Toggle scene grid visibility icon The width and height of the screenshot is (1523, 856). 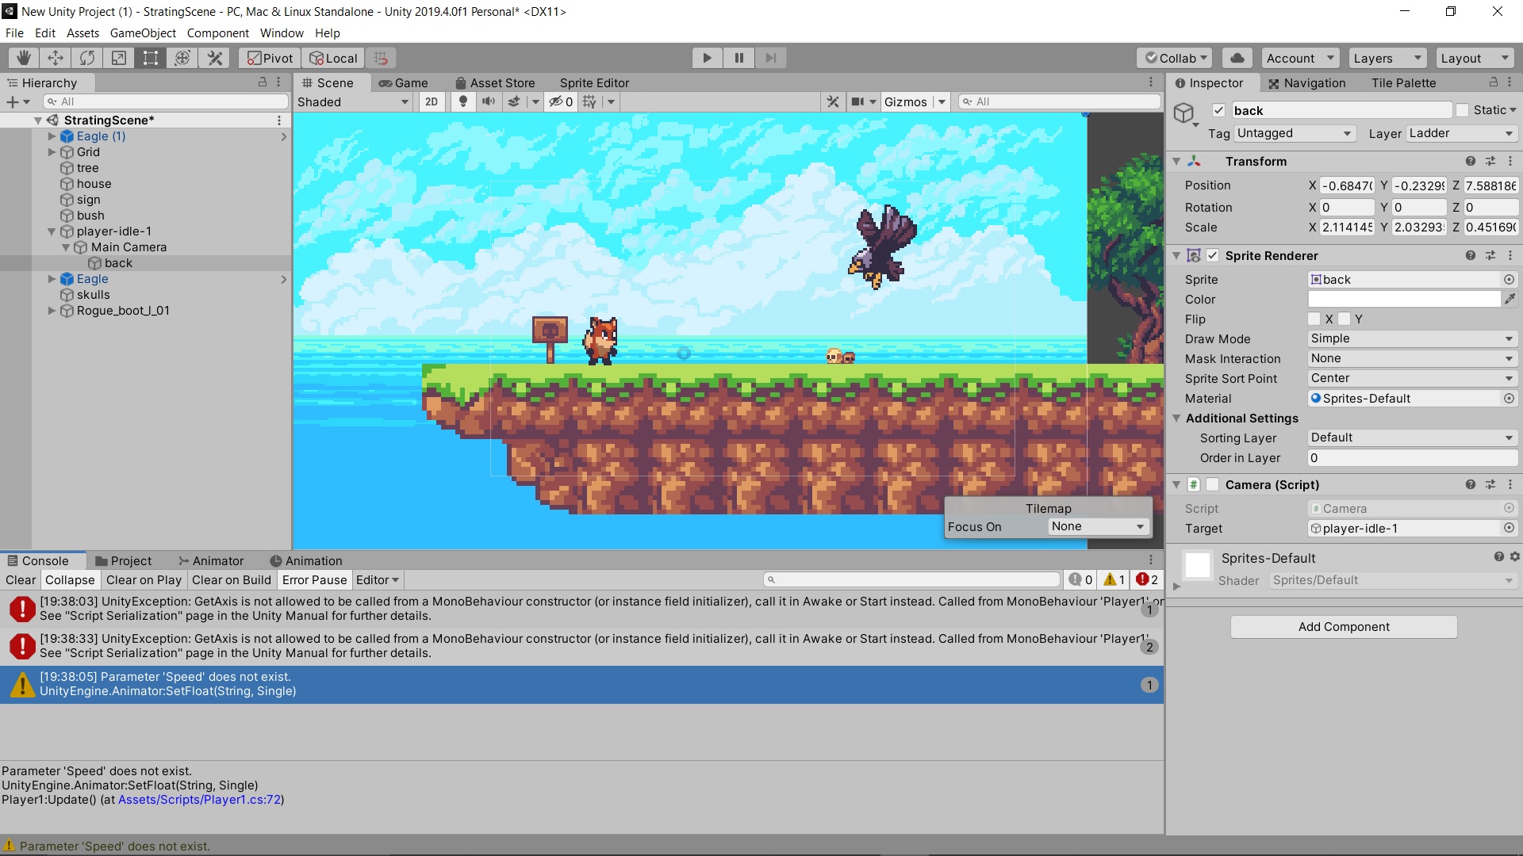pyautogui.click(x=589, y=101)
